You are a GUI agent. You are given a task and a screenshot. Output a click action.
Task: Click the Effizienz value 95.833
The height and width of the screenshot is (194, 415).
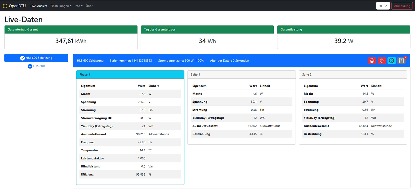point(141,175)
